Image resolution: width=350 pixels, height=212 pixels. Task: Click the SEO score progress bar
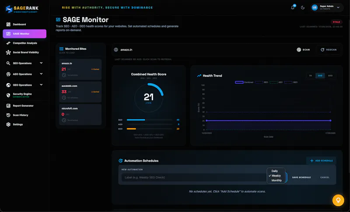pyautogui.click(x=149, y=120)
